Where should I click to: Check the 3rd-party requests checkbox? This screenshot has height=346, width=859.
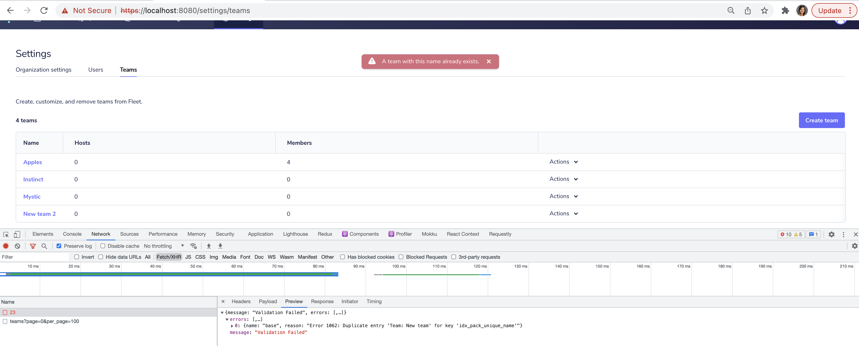click(454, 257)
